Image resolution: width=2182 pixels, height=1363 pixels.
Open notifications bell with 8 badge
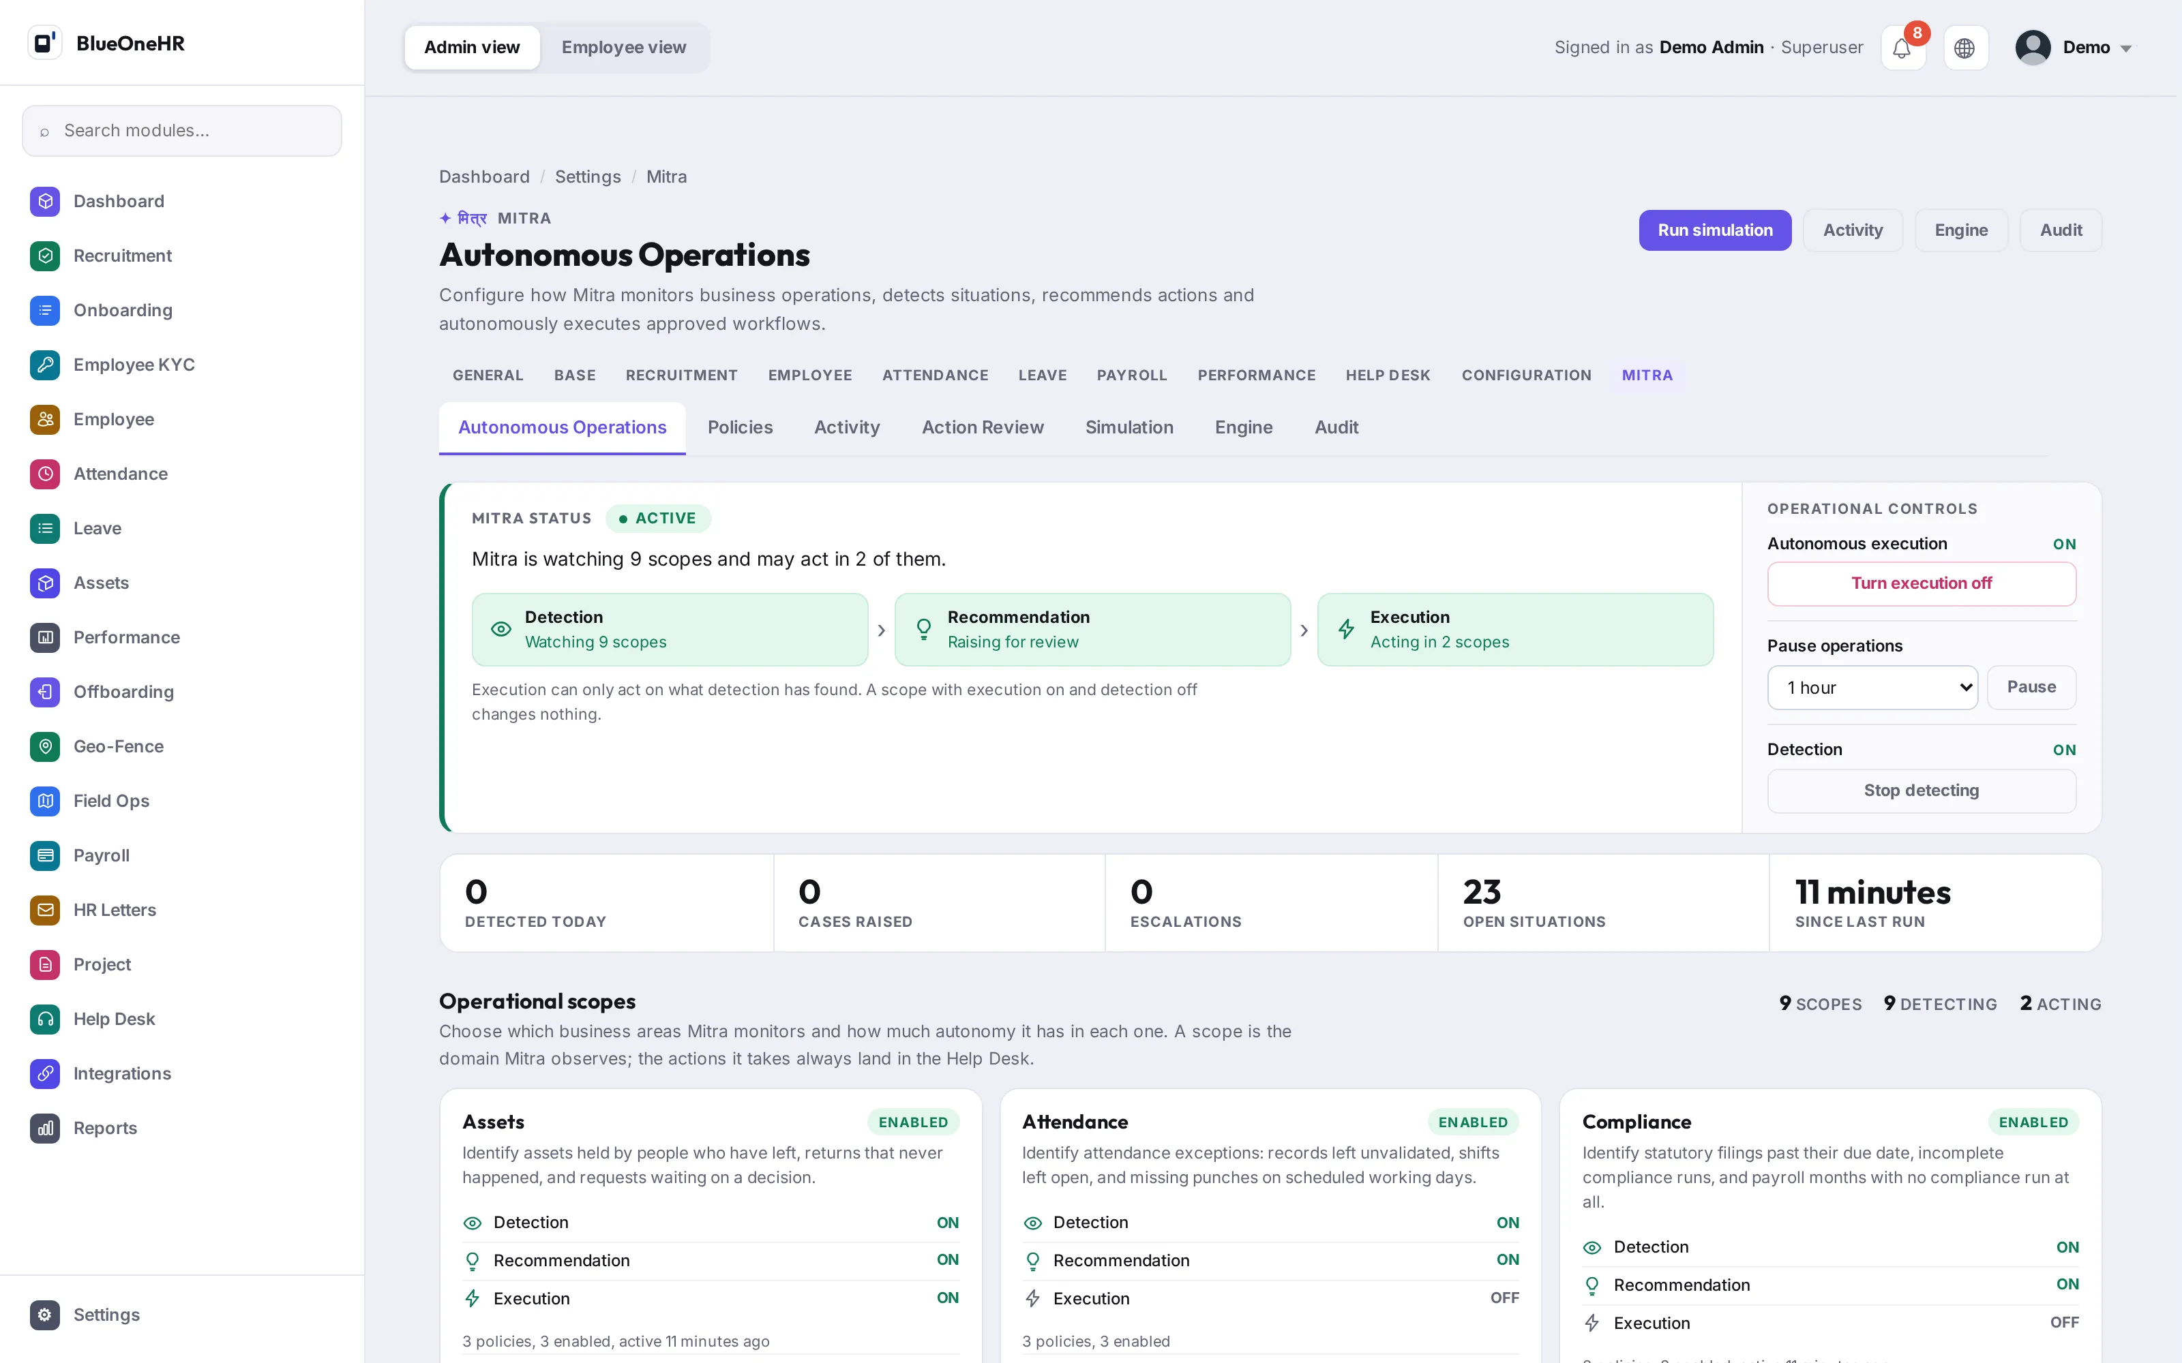click(1902, 48)
